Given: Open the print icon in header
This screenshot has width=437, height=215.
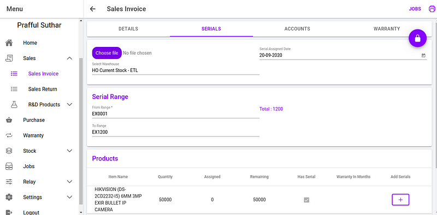Looking at the screenshot, I should tap(432, 9).
